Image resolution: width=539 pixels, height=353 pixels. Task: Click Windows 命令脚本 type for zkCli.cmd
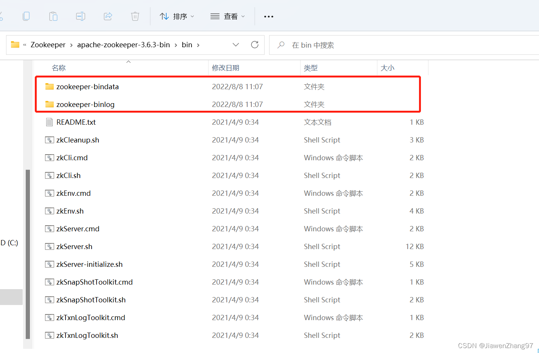[333, 158]
